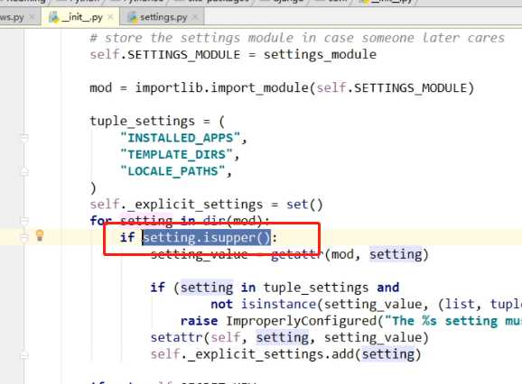Click 'importlib.import_module' in the mod assignment
This screenshot has height=384, width=522.
pyautogui.click(x=222, y=88)
